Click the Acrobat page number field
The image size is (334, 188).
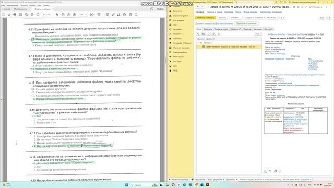(44, 15)
